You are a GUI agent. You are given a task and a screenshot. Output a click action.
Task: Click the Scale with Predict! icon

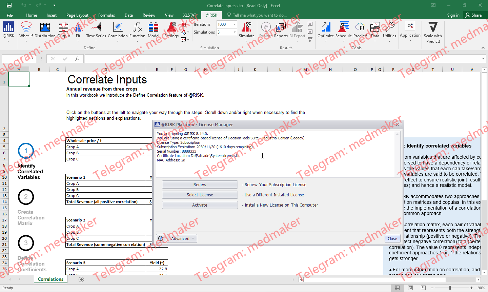pos(433,32)
